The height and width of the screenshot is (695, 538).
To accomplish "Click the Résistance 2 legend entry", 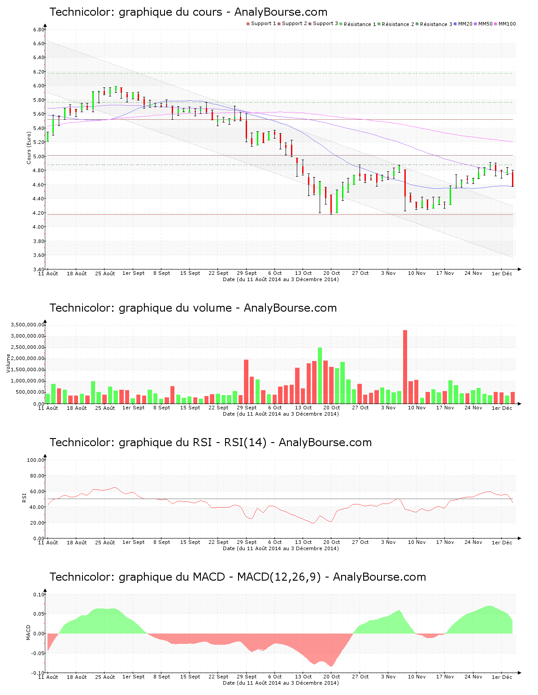I will tap(398, 24).
